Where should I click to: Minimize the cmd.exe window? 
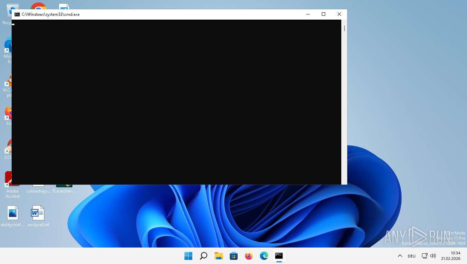pyautogui.click(x=308, y=14)
